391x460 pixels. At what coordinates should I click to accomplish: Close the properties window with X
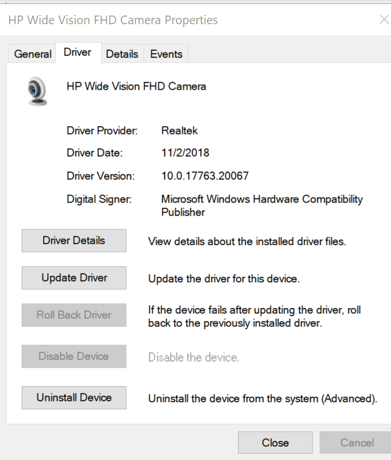tap(384, 20)
